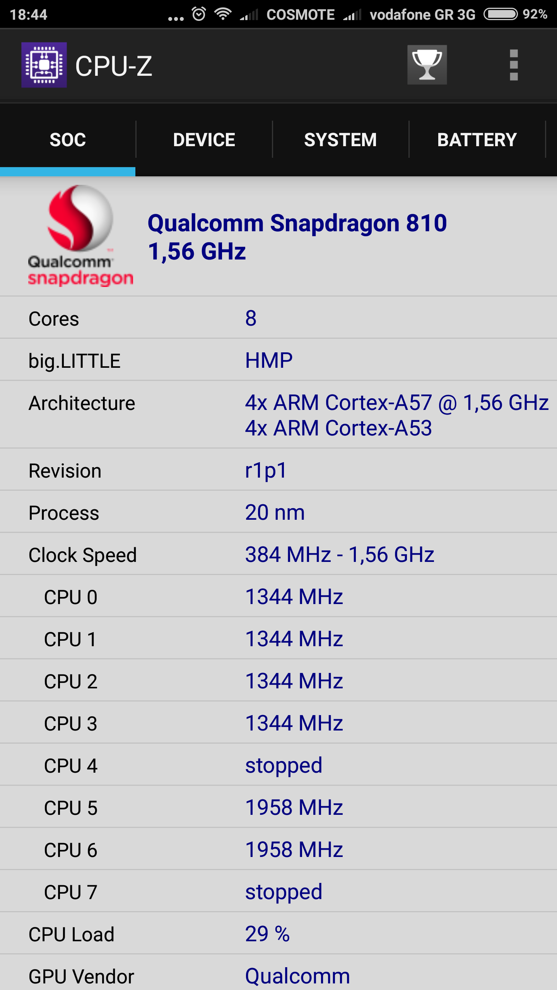
Task: Tap the alarm clock status icon
Action: coord(199,14)
